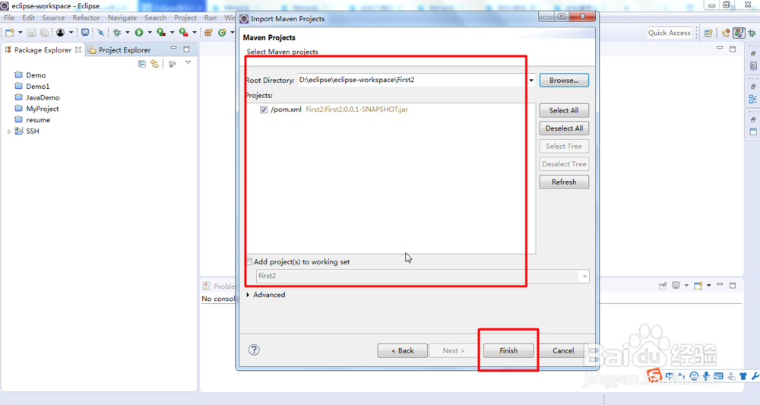The image size is (760, 405).
Task: Click the Save toolbar icon
Action: (x=31, y=33)
